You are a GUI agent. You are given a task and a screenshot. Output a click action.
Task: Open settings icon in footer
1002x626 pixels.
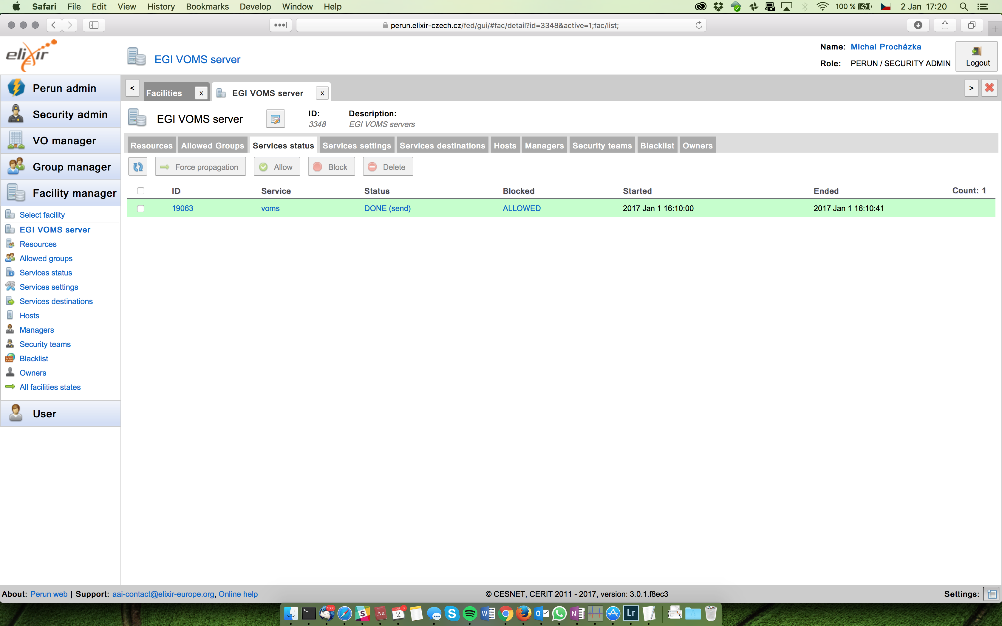point(991,594)
